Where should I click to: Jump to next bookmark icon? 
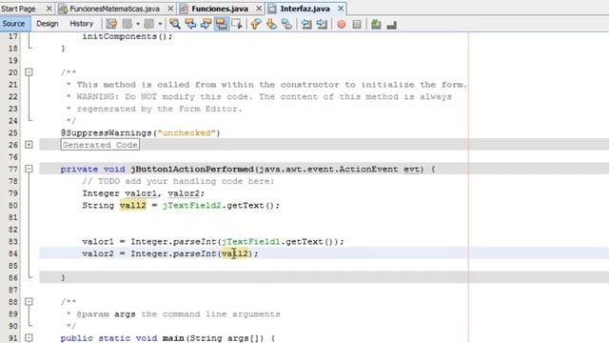coord(271,24)
